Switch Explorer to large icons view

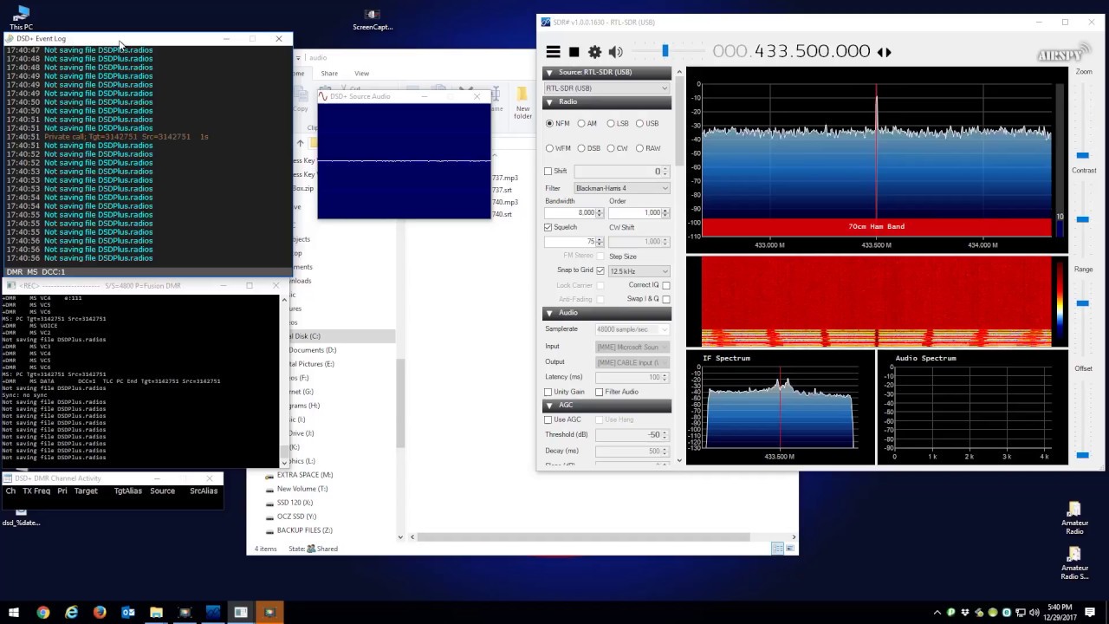point(789,549)
